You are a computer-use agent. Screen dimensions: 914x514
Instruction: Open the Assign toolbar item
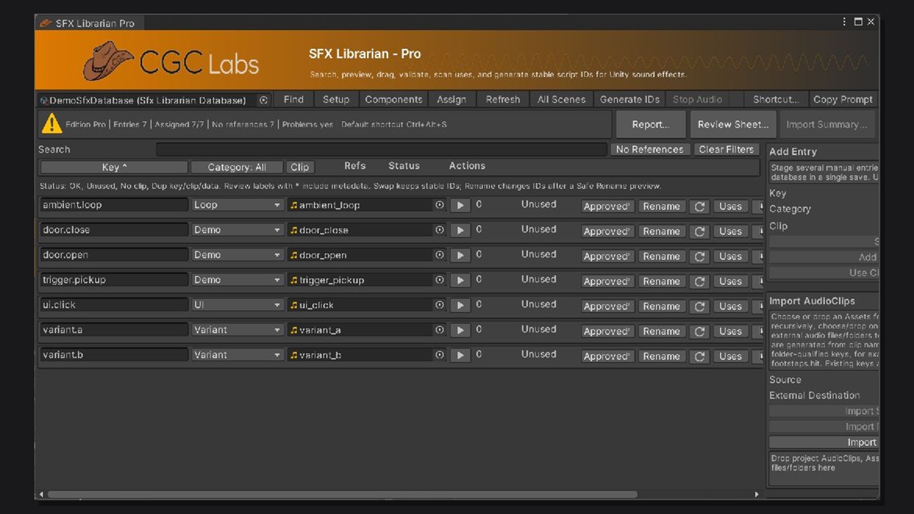[x=451, y=99]
